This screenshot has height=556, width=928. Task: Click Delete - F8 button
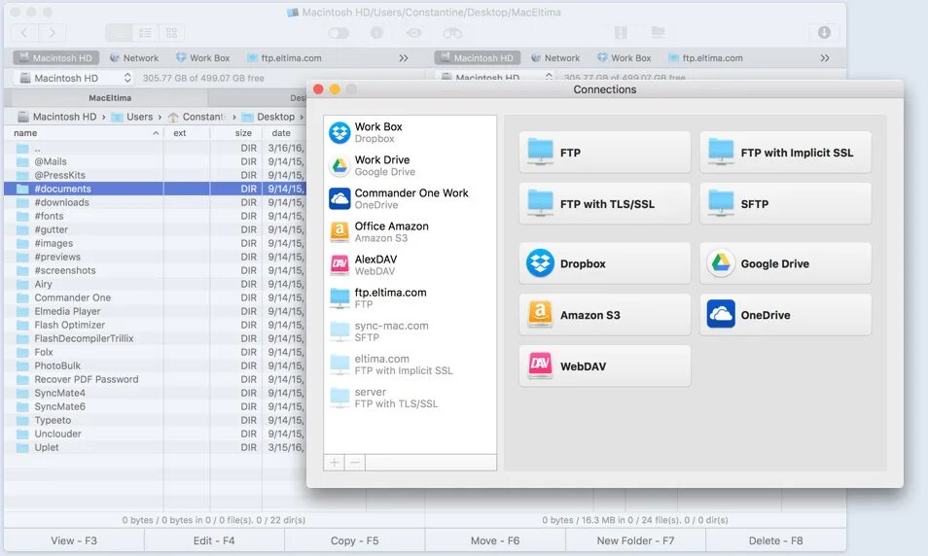point(775,540)
